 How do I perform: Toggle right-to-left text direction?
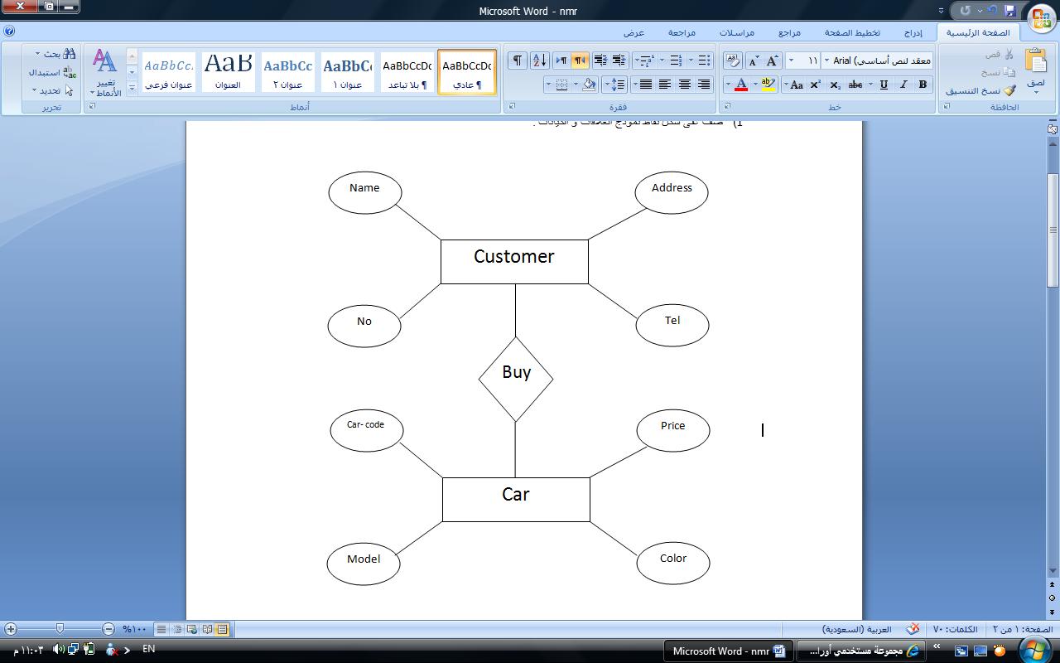tap(580, 60)
